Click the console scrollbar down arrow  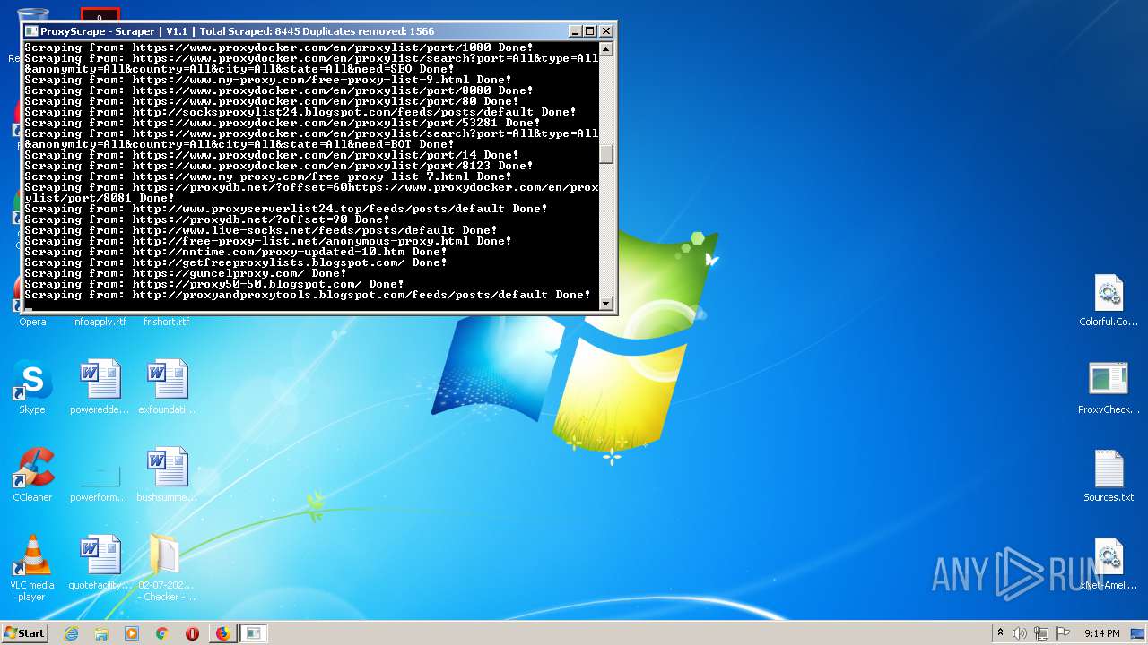click(606, 304)
